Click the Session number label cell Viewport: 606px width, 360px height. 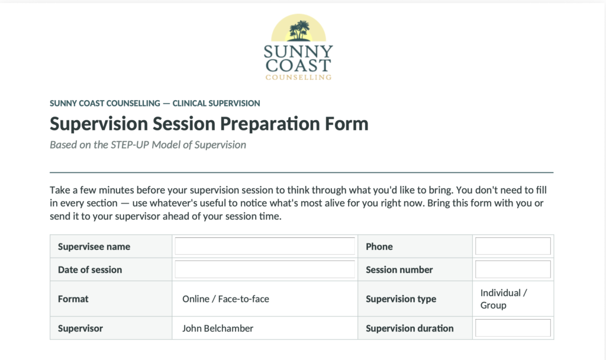(415, 269)
